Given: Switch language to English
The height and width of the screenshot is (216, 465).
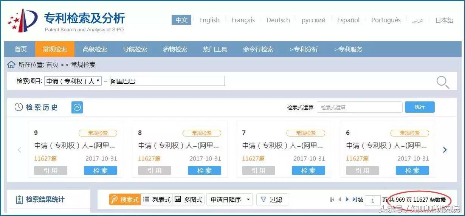Looking at the screenshot, I should (209, 20).
